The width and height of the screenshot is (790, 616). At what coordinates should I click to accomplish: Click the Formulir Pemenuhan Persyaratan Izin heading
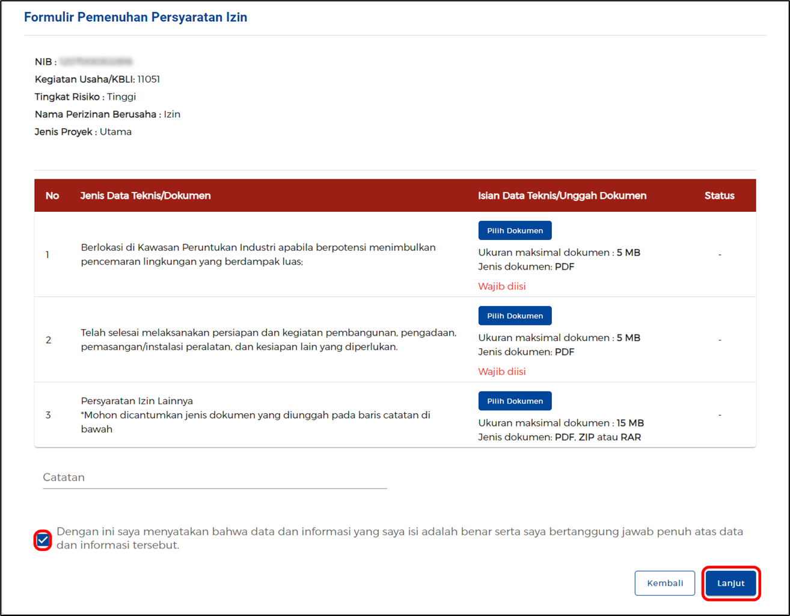tap(135, 17)
